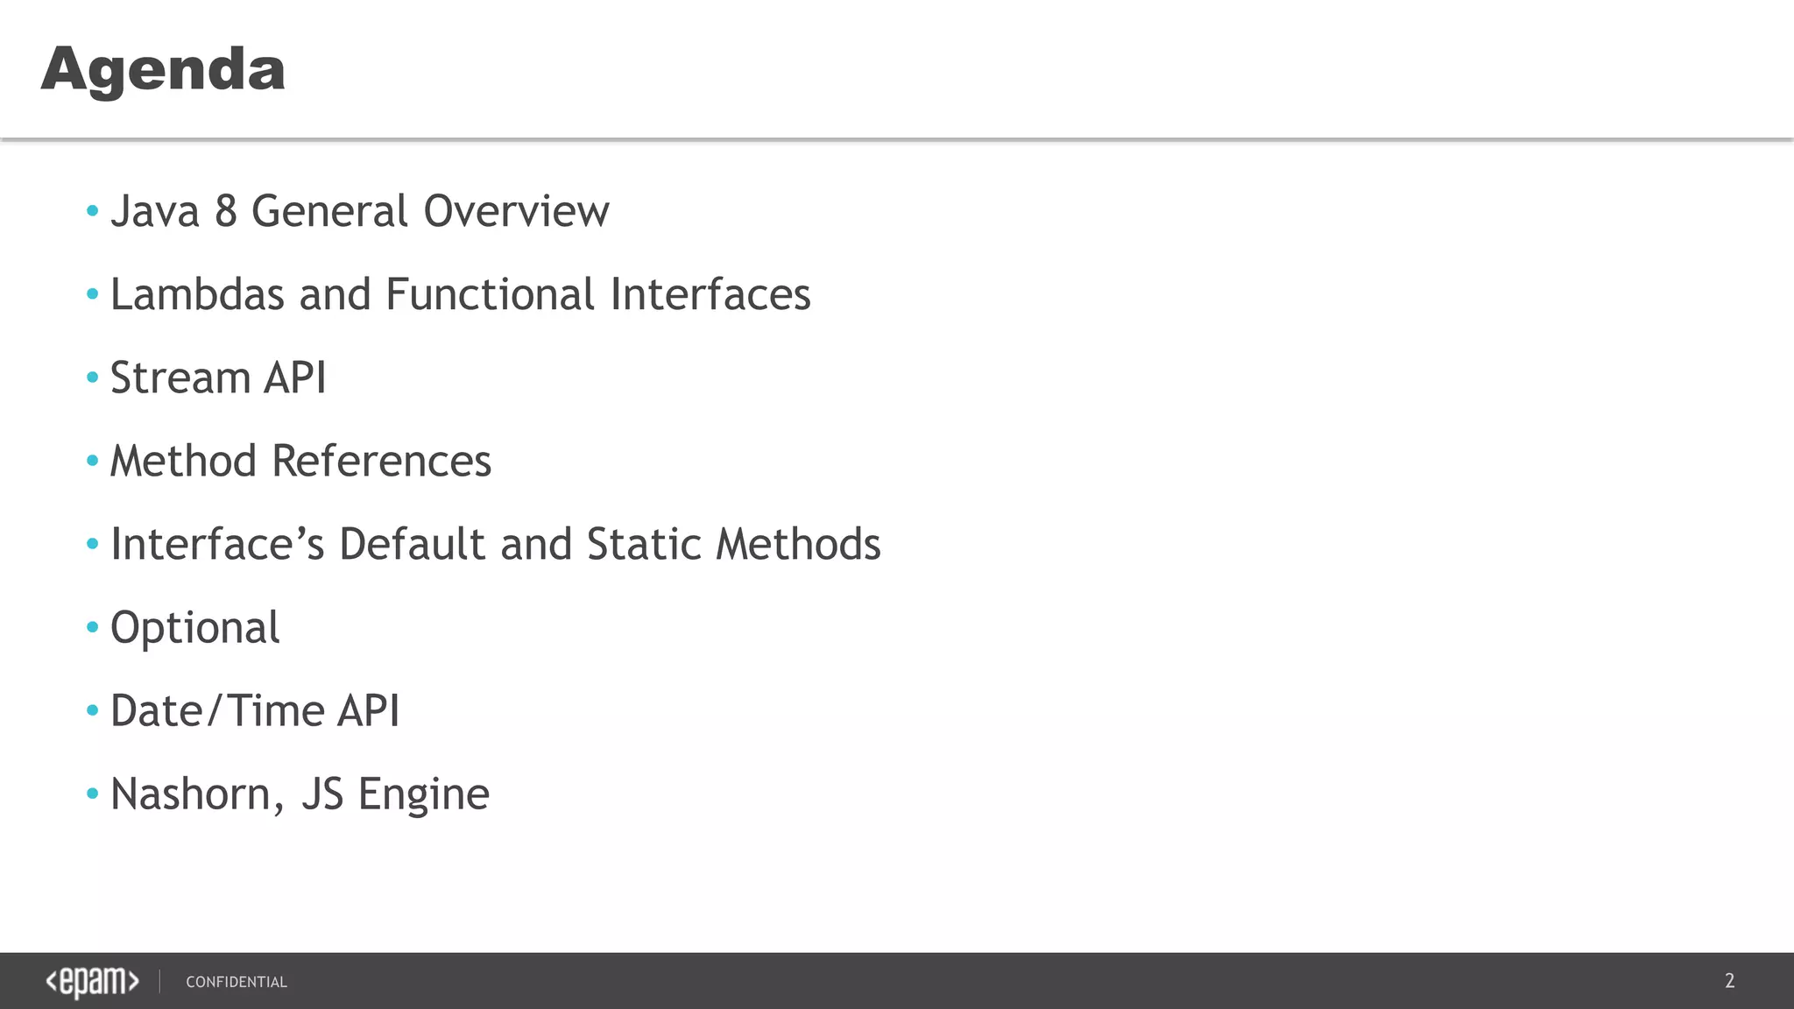This screenshot has width=1794, height=1009.
Task: Select Lambdas and Functional Interfaces text
Action: click(x=460, y=294)
